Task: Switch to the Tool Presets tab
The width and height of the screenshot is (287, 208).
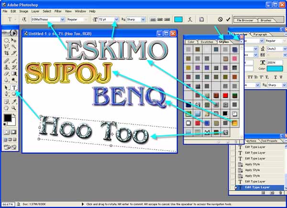Action: [269, 141]
